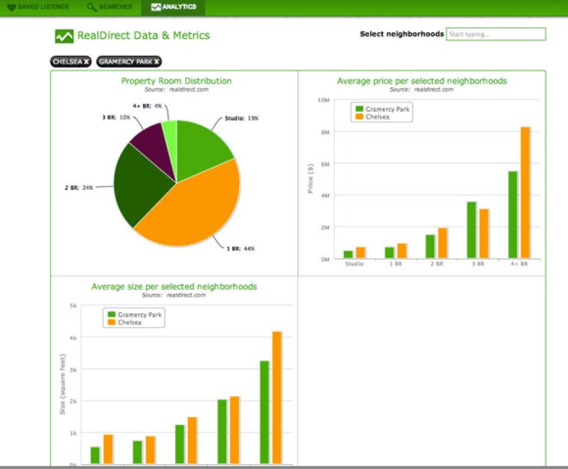Switch to the Searches tab
The height and width of the screenshot is (469, 568).
pyautogui.click(x=110, y=7)
